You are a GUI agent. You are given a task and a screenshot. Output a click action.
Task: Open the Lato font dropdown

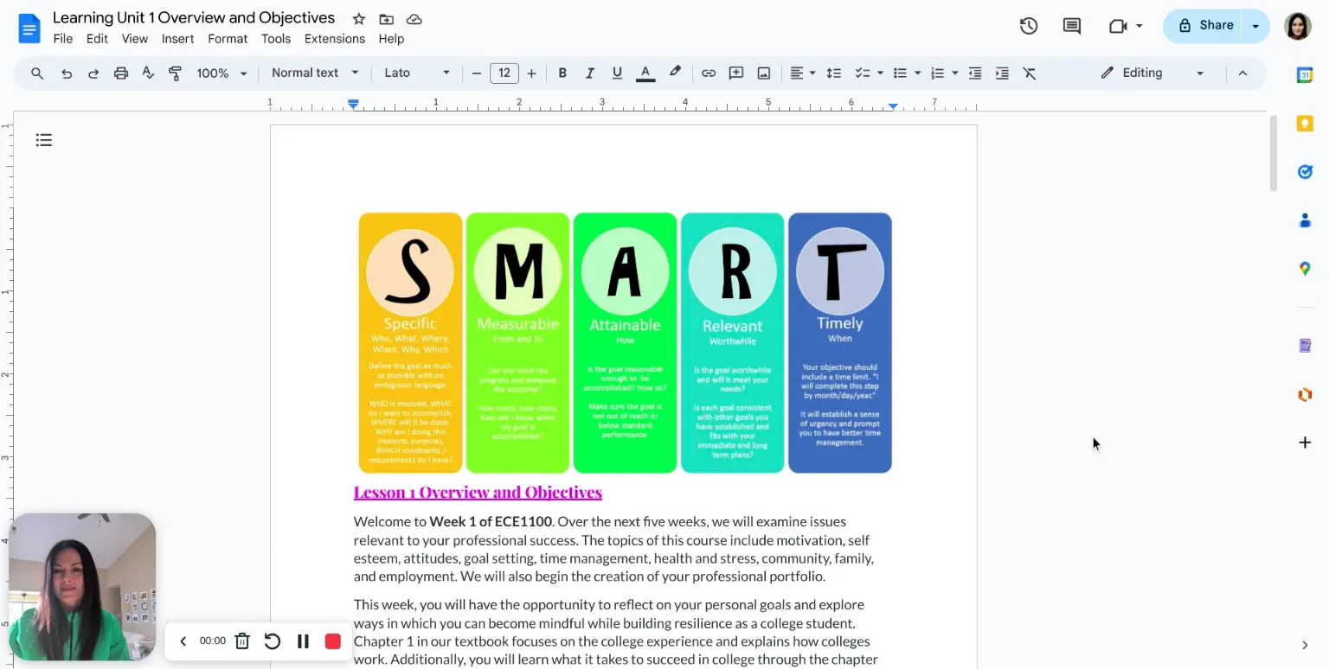click(417, 73)
